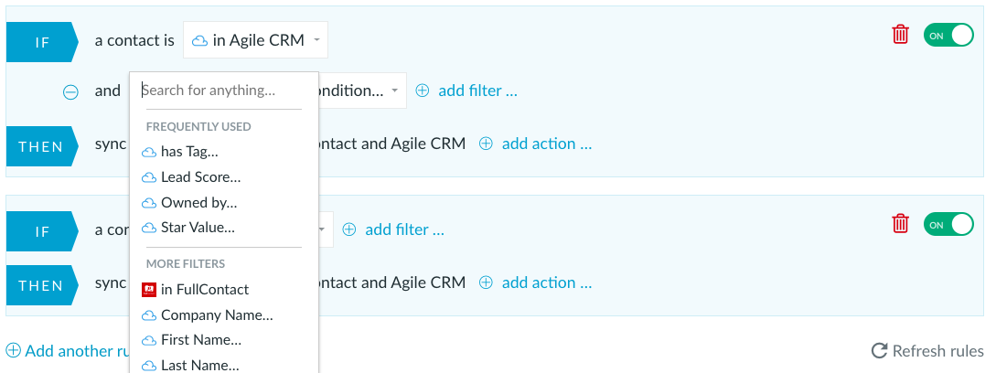This screenshot has width=996, height=373.
Task: Delete the first rule with trash icon
Action: 900,35
